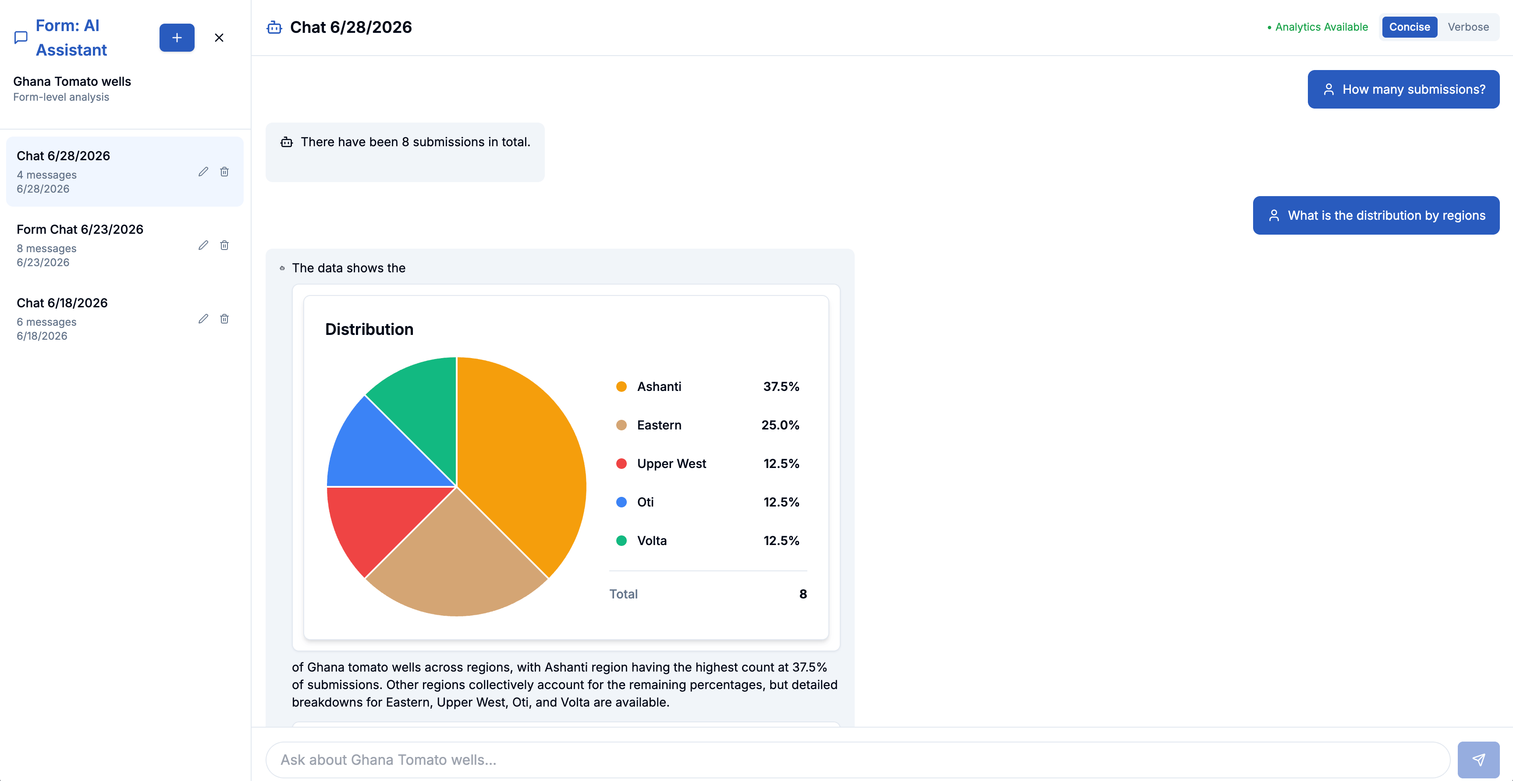The height and width of the screenshot is (781, 1513).
Task: Rename Chat 6/18/2026 with pencil icon
Action: coord(203,319)
